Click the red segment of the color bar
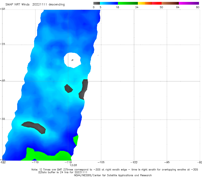 (x=157, y=3)
